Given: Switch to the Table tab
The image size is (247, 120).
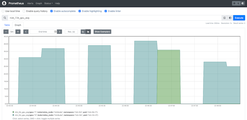Looking at the screenshot, I should tap(7, 25).
